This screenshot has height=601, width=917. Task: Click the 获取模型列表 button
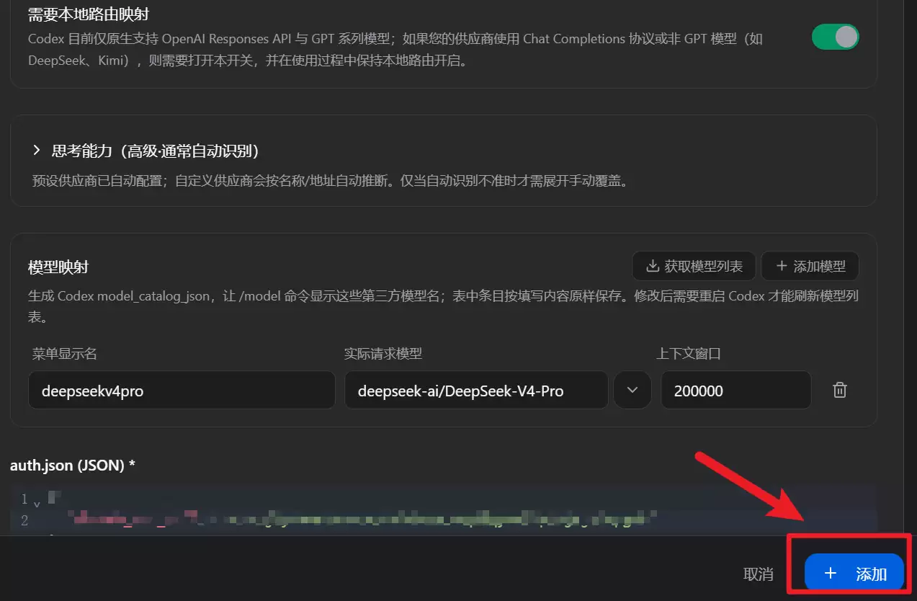click(694, 267)
